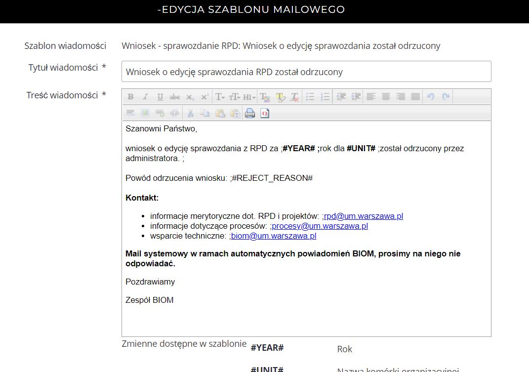This screenshot has height=372, width=529.
Task: Justify the text alignment
Action: pos(415,97)
